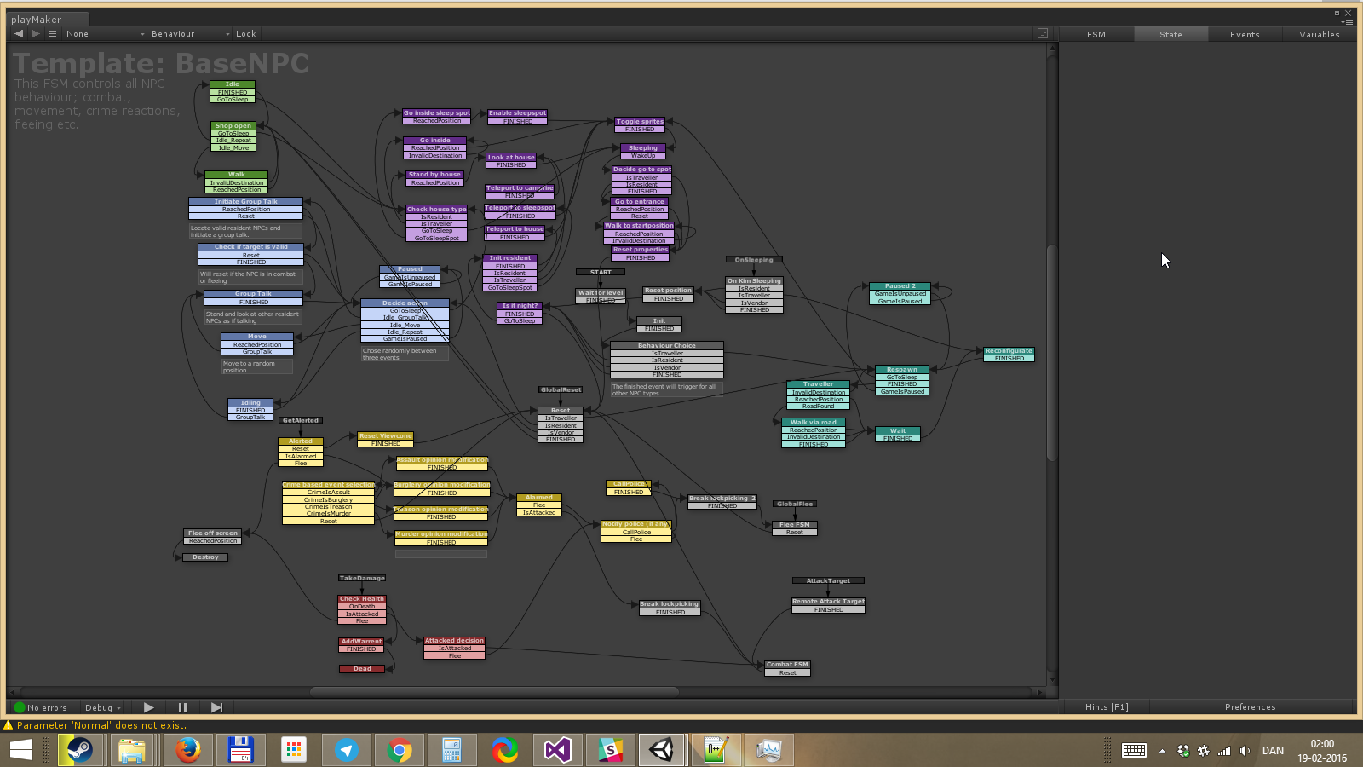Open Notepad++ from the taskbar
Viewport: 1363px width, 767px height.
point(716,750)
